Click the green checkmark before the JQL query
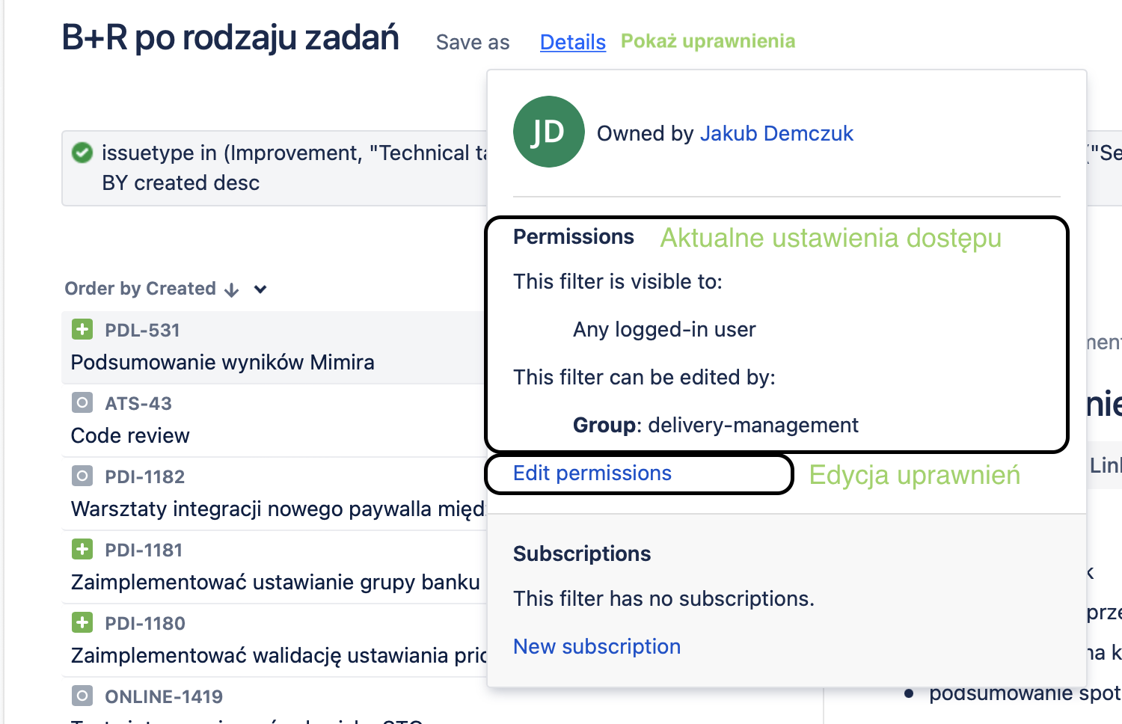This screenshot has height=724, width=1122. pos(82,153)
